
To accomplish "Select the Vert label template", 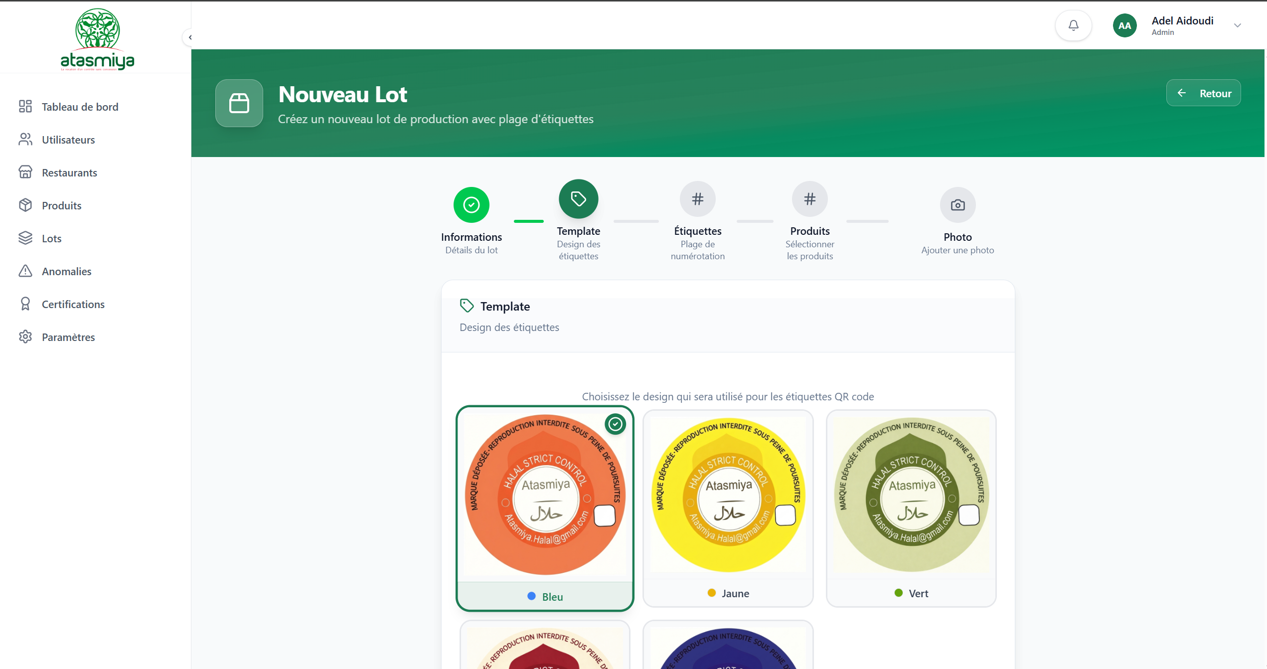I will point(911,507).
